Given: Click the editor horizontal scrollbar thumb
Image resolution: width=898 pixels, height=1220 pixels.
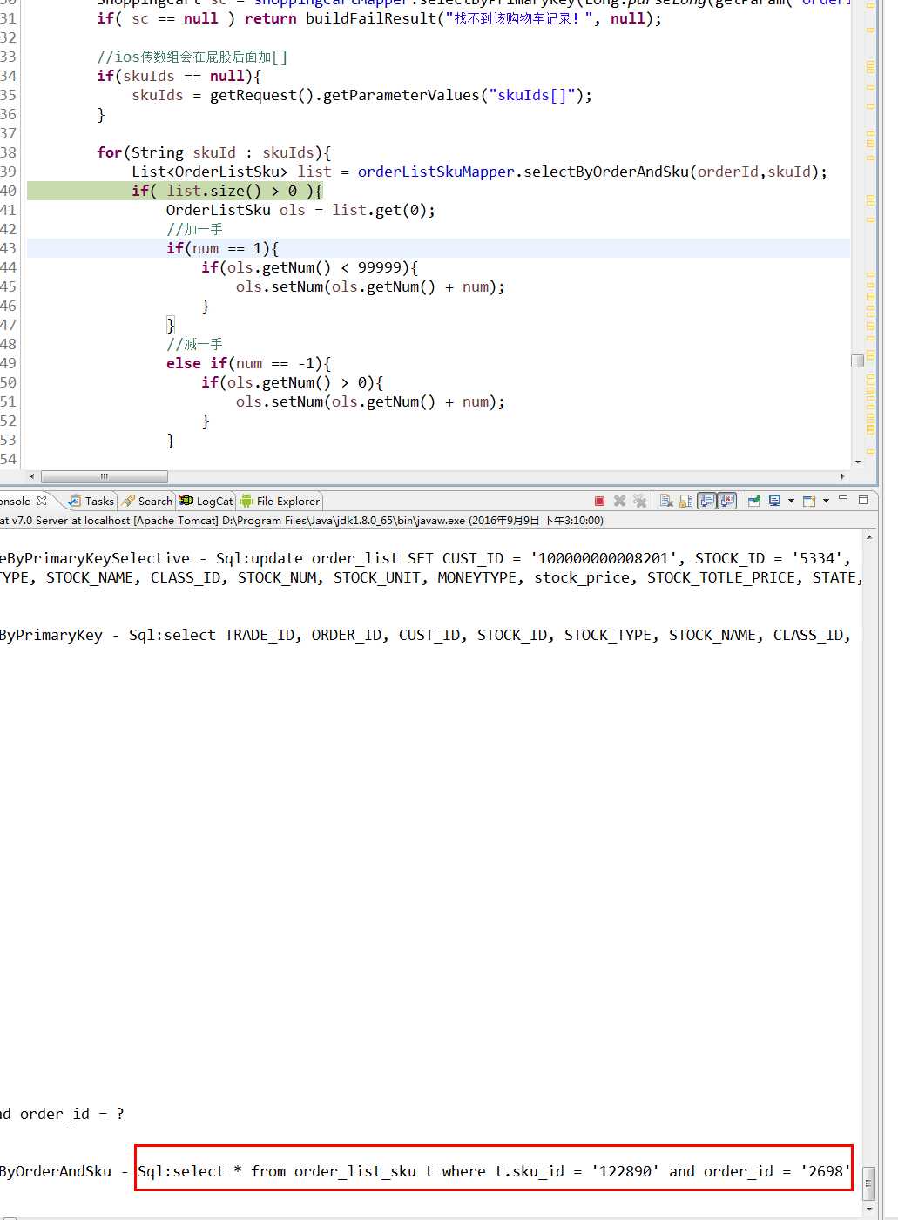Looking at the screenshot, I should [x=105, y=476].
